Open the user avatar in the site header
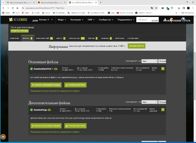Viewport: 196px width, 143px height. [x=183, y=20]
